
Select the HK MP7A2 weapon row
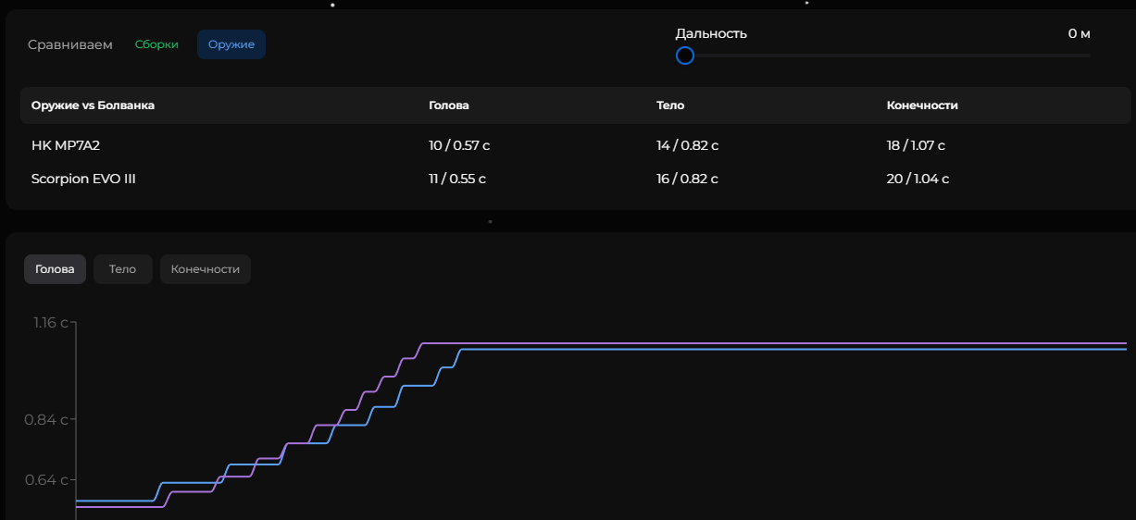[575, 145]
